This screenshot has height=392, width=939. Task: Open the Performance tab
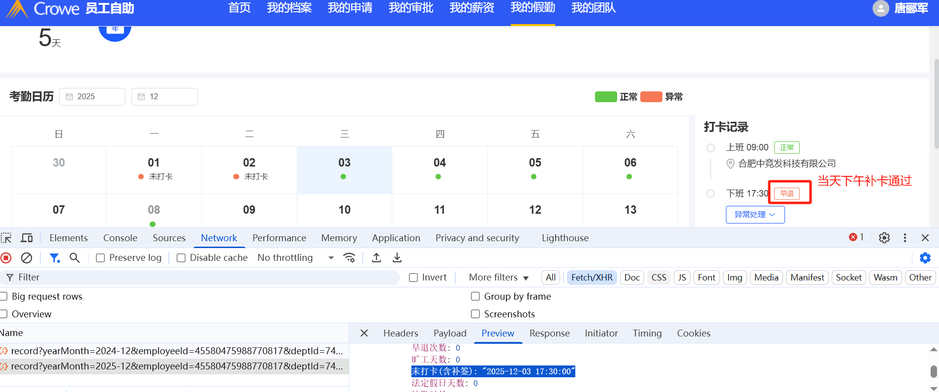(279, 238)
